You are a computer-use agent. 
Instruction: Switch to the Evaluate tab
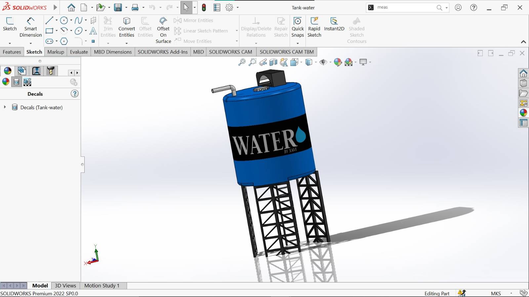(79, 52)
